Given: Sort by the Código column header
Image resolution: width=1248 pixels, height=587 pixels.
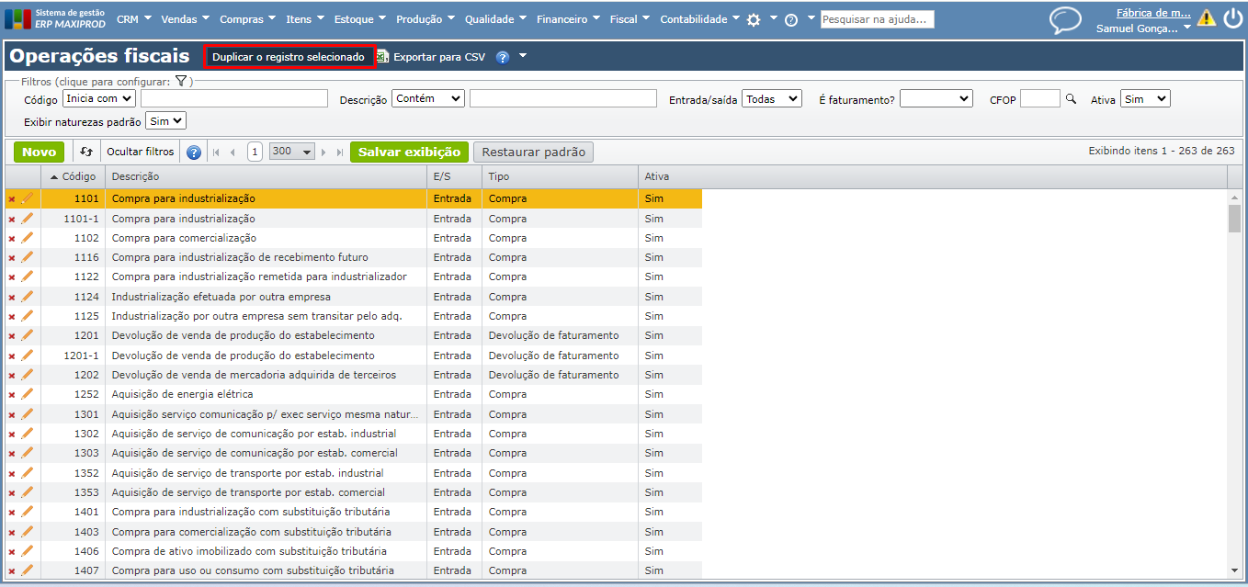Looking at the screenshot, I should [x=74, y=176].
